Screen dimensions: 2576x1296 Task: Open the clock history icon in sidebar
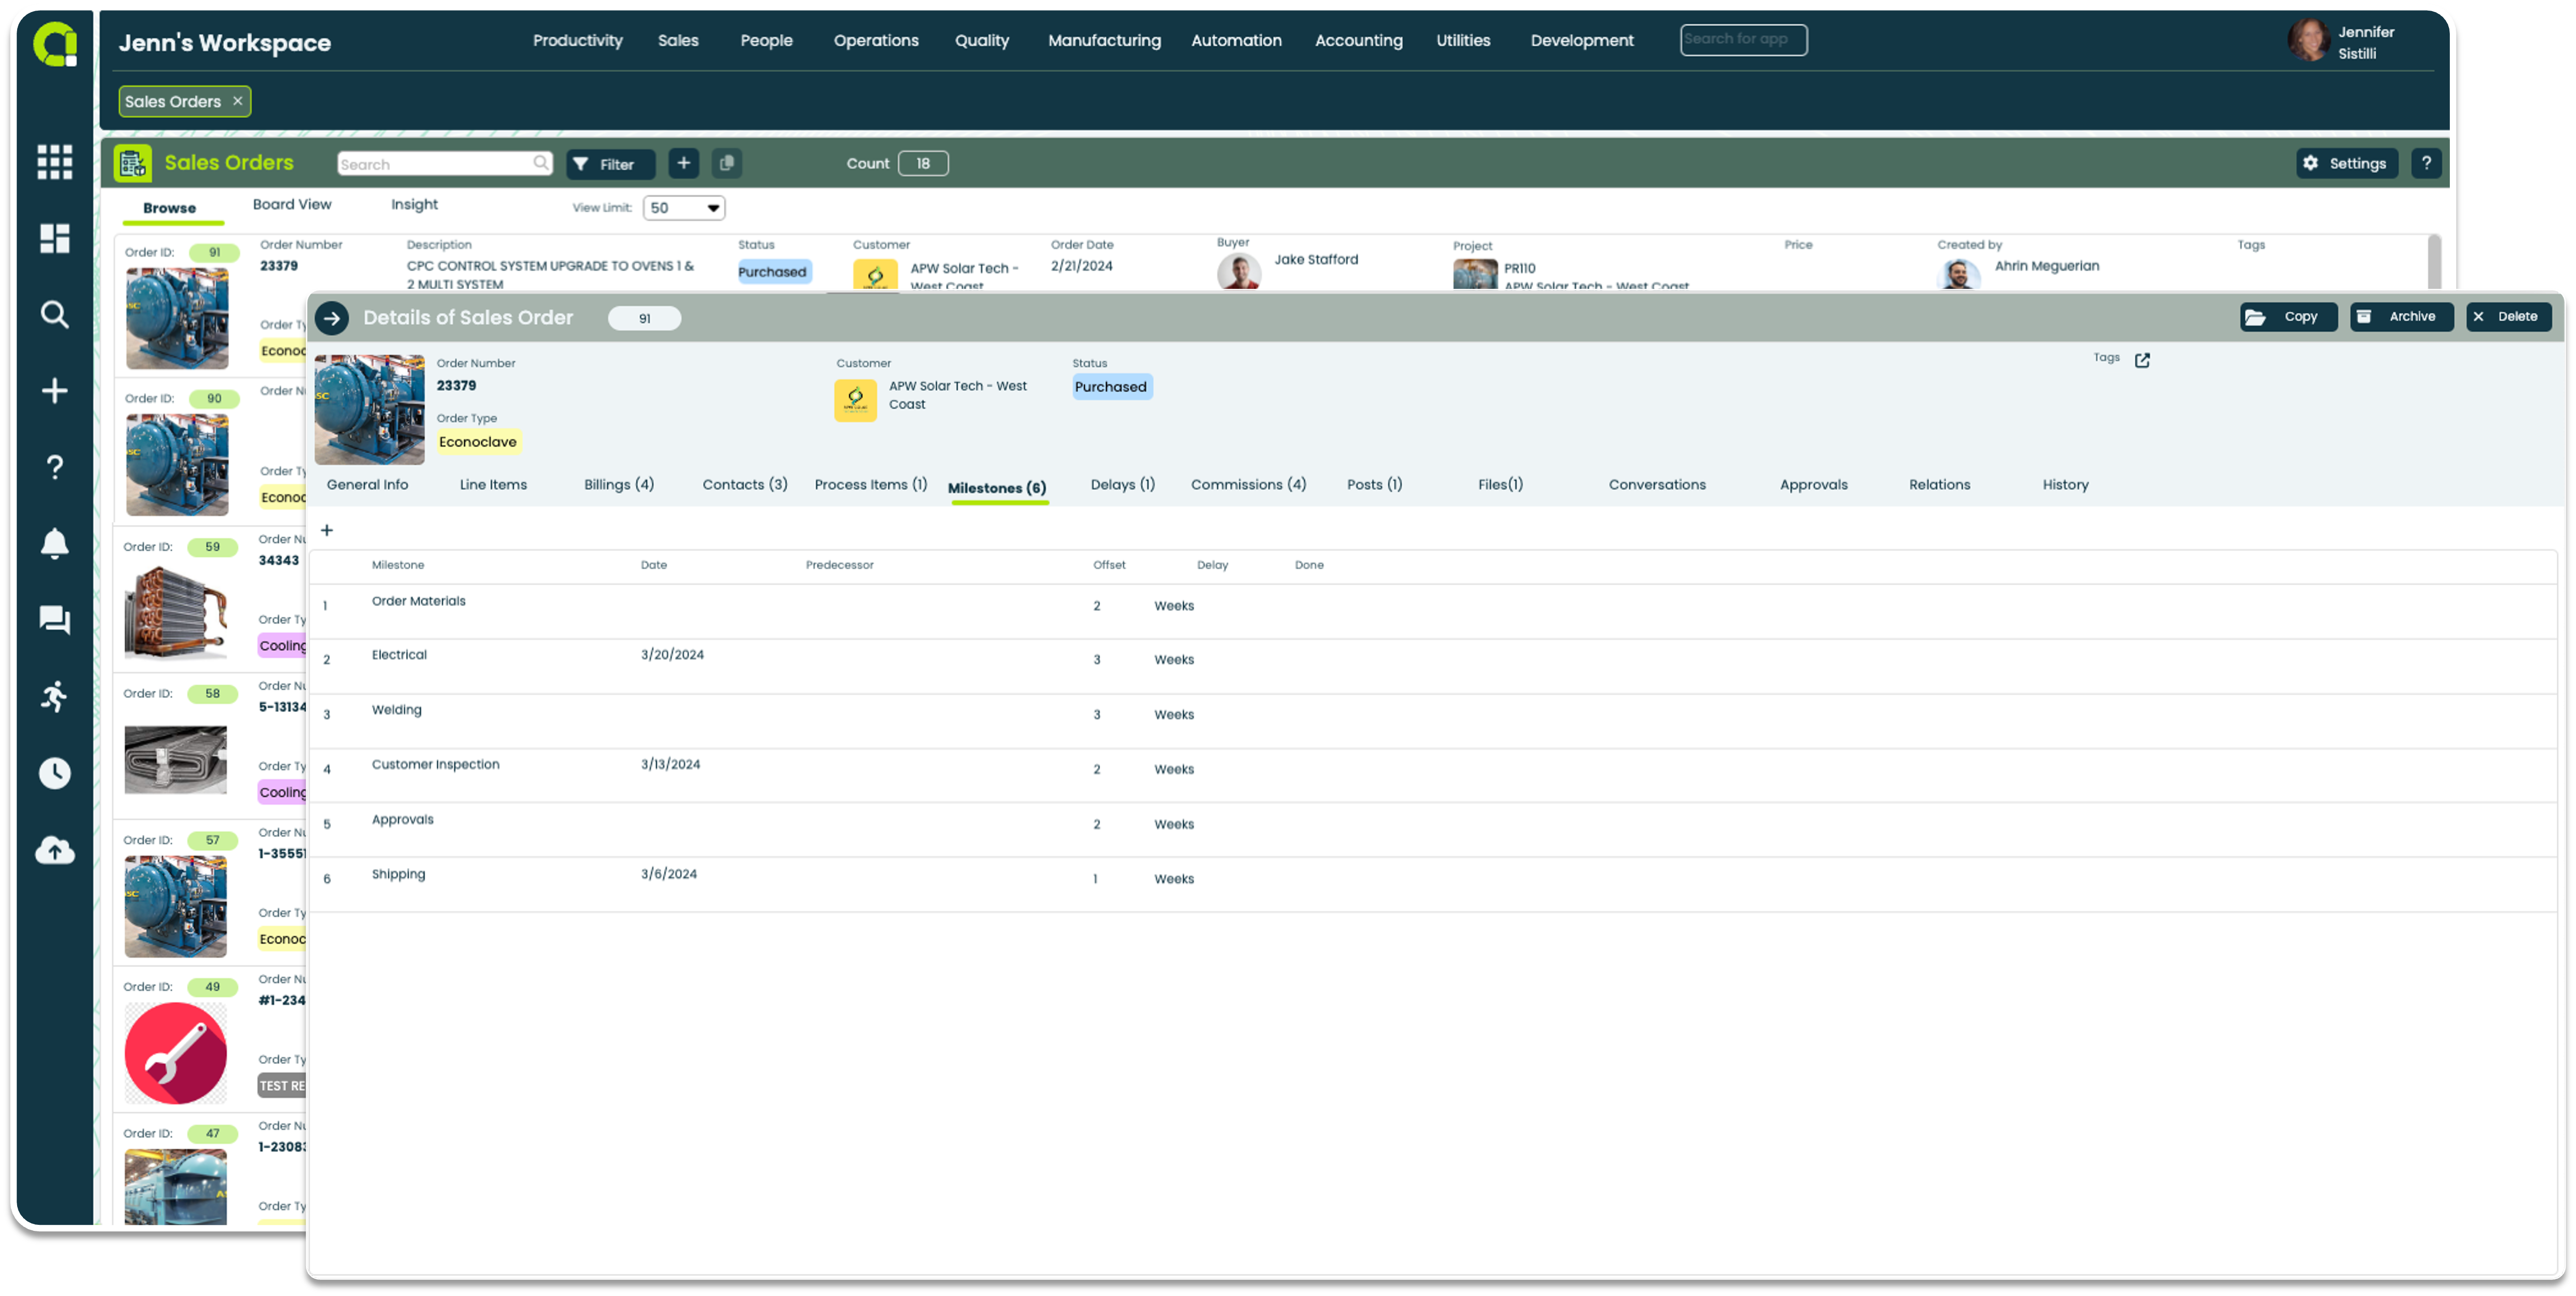(54, 773)
